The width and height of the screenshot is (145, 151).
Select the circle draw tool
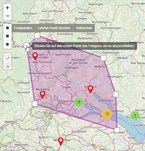pyautogui.click(x=7, y=44)
